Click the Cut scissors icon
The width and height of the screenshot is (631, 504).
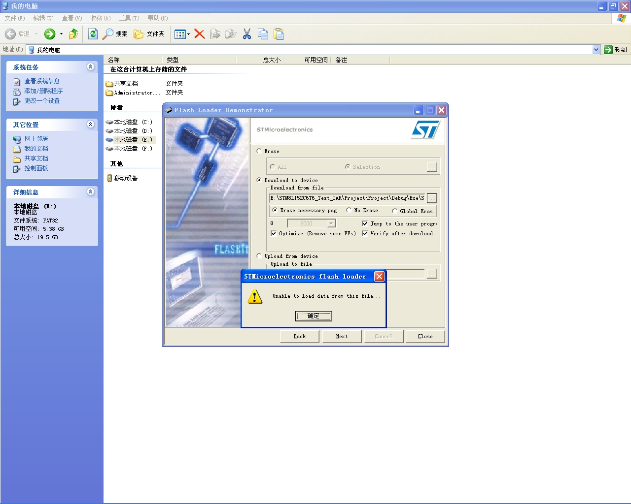coord(247,34)
